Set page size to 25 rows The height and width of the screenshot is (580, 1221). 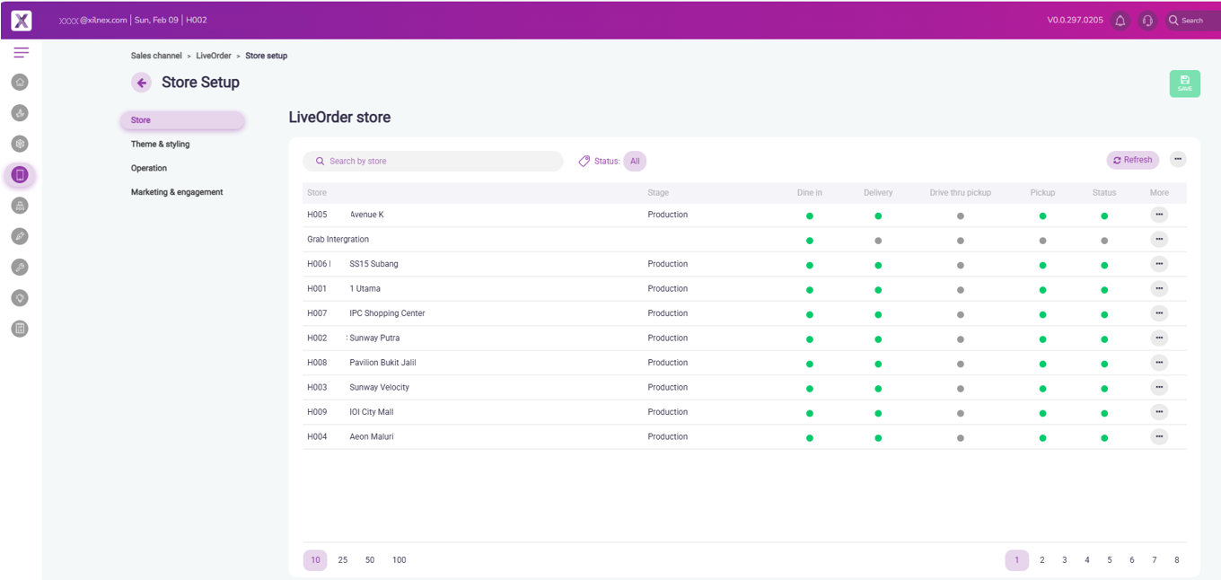coord(343,560)
